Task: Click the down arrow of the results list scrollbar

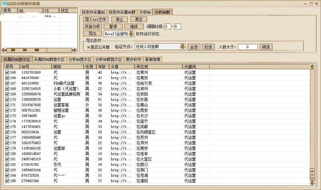Action: pos(312,183)
